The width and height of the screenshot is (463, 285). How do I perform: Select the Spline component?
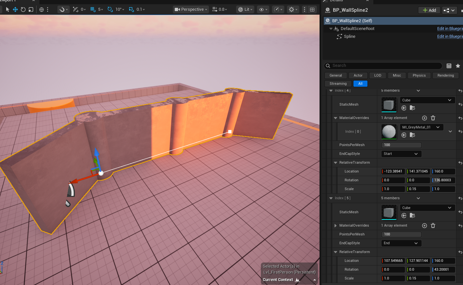coord(350,37)
